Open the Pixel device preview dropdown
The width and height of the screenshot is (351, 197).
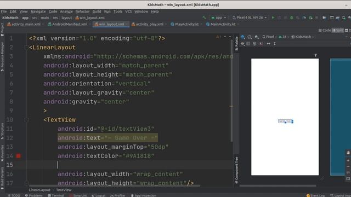coord(269,37)
